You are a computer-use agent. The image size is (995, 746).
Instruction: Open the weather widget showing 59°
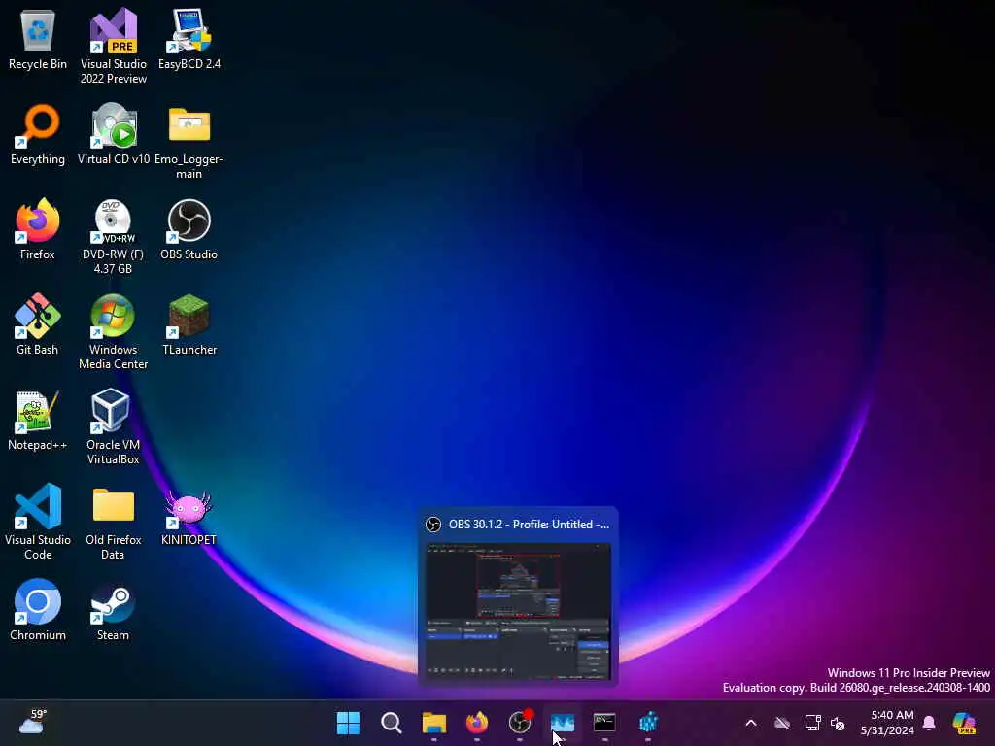pyautogui.click(x=33, y=723)
